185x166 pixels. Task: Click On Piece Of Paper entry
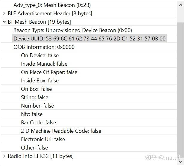[49, 72]
